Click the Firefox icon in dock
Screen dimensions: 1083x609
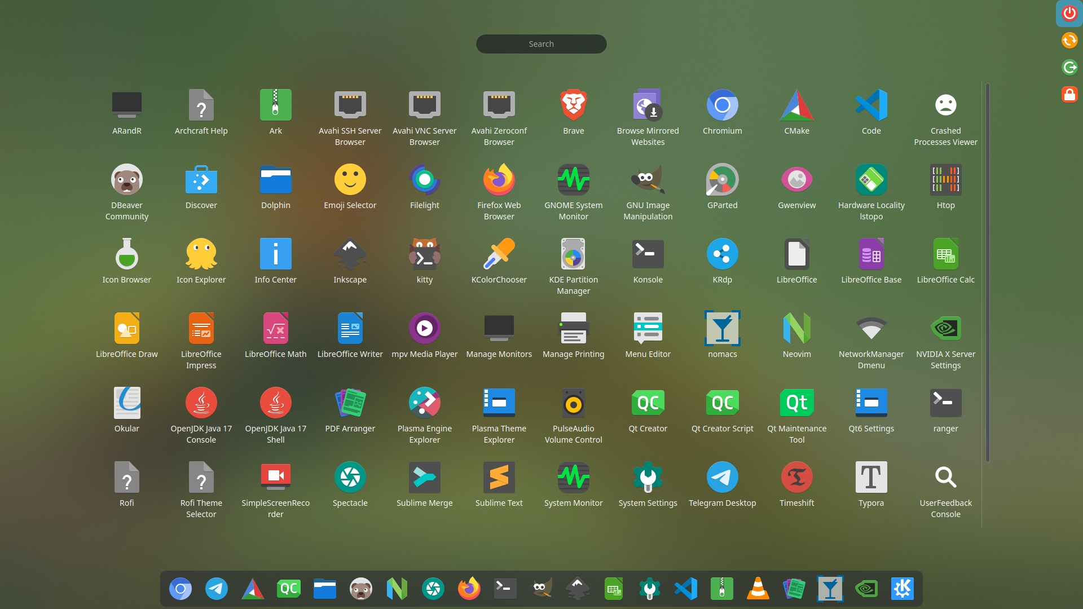point(469,589)
